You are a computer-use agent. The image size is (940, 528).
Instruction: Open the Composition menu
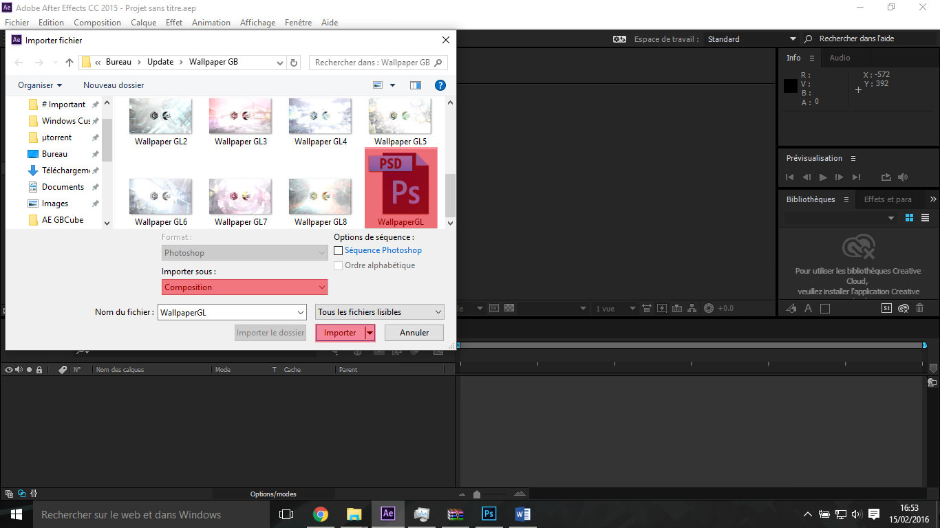[97, 23]
